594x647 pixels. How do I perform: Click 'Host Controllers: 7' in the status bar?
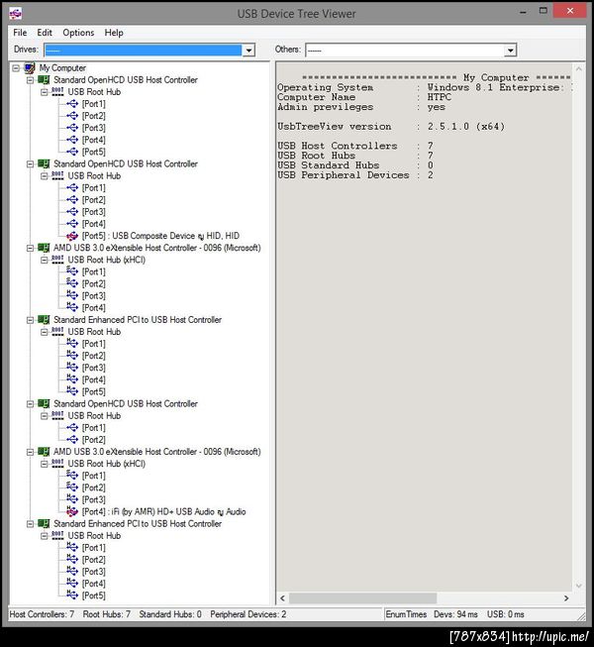pyautogui.click(x=42, y=614)
